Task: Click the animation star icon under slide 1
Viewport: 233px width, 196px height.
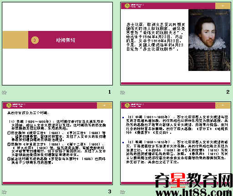Action: pyautogui.click(x=4, y=92)
